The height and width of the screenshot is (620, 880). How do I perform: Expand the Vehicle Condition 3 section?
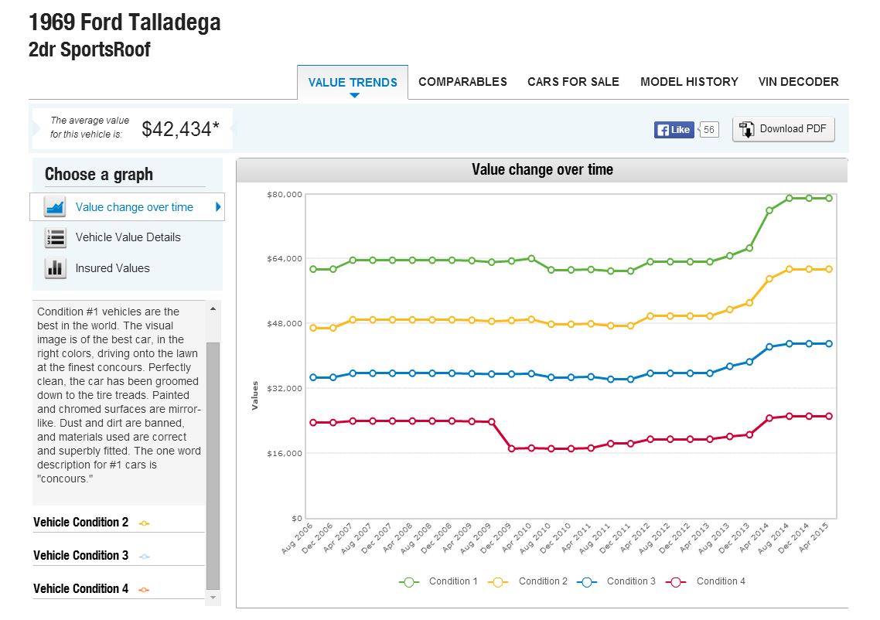coord(81,556)
